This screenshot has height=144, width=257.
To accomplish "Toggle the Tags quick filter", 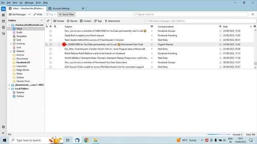I will click(x=98, y=21).
